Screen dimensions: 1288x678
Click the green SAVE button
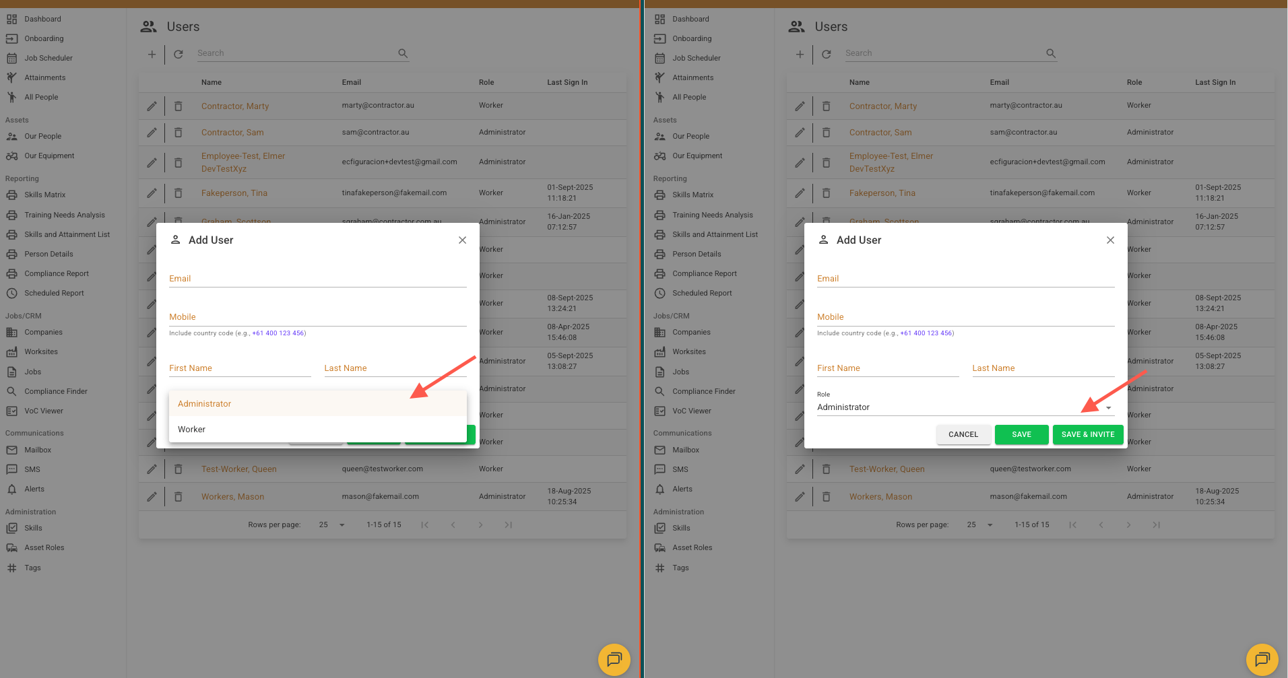(1021, 435)
